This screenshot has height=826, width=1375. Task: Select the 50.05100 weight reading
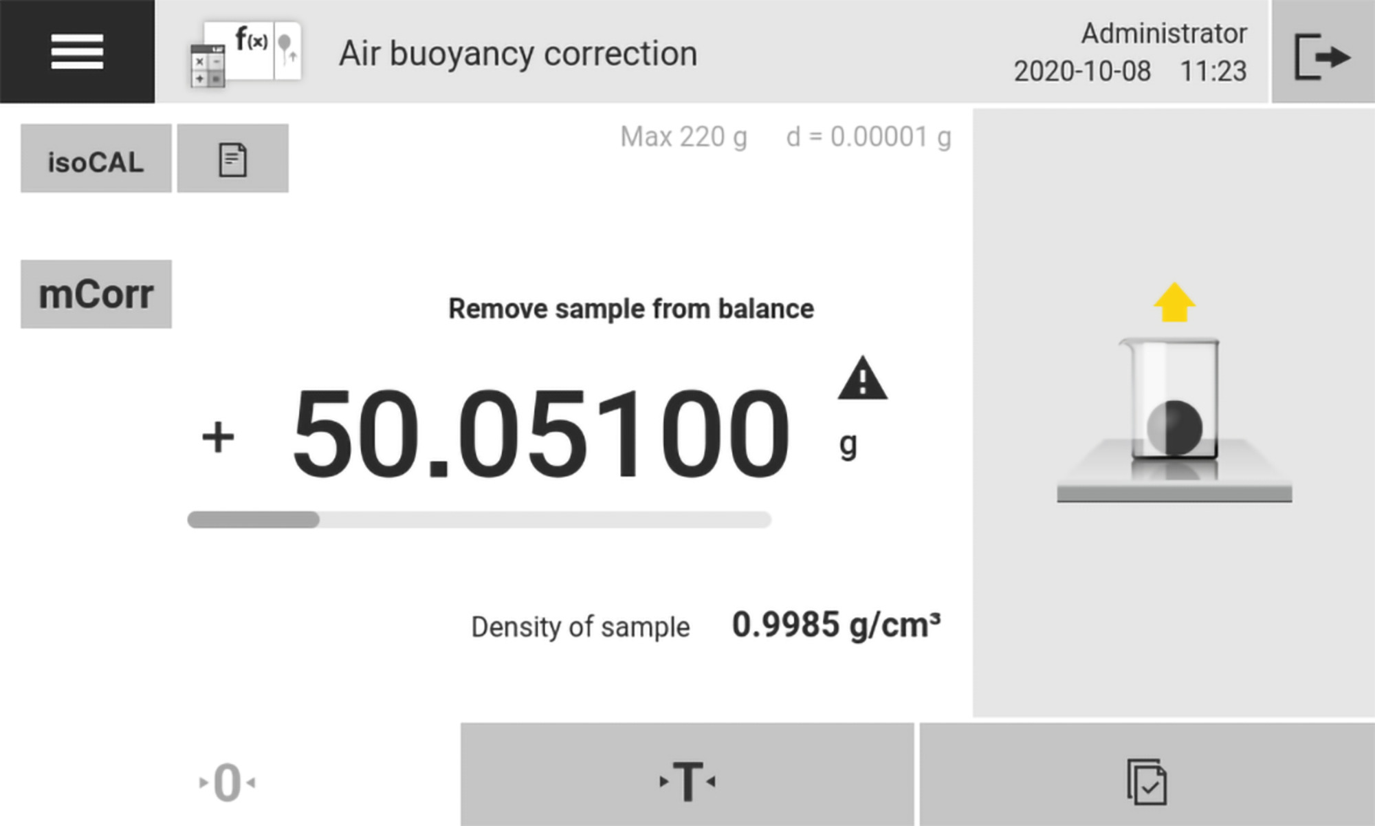540,434
